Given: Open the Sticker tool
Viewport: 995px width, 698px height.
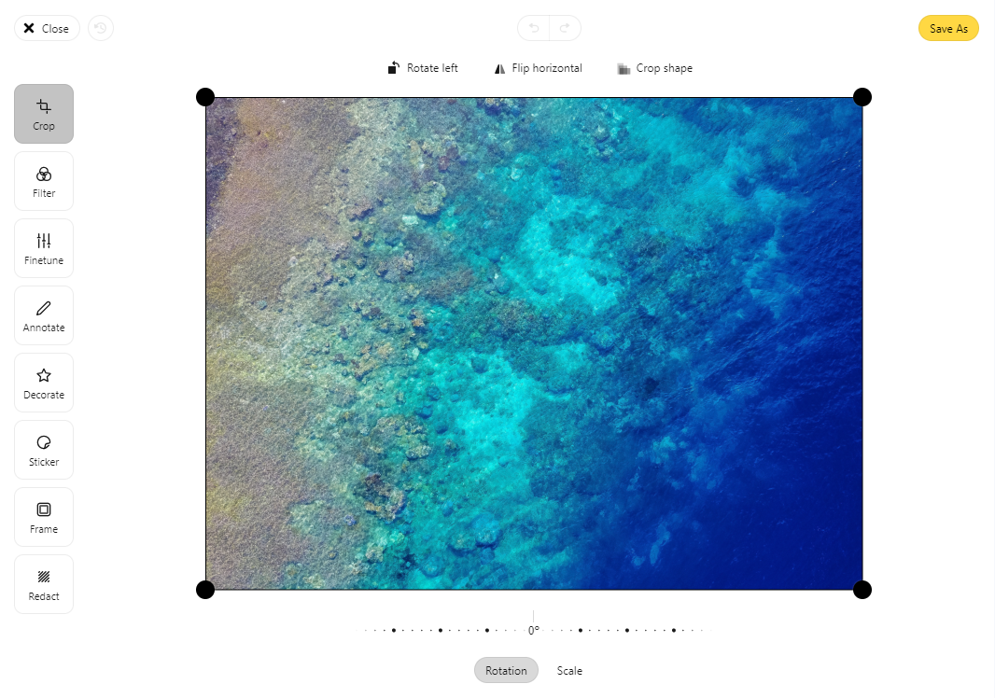Looking at the screenshot, I should (44, 450).
